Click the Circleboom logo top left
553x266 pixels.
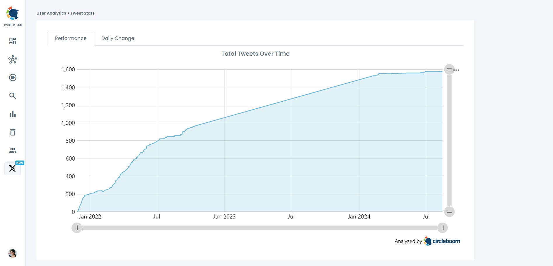(12, 13)
